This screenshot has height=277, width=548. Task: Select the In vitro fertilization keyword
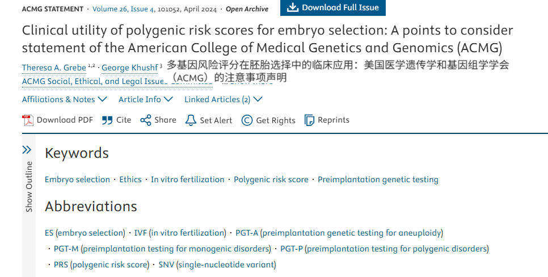(x=187, y=179)
